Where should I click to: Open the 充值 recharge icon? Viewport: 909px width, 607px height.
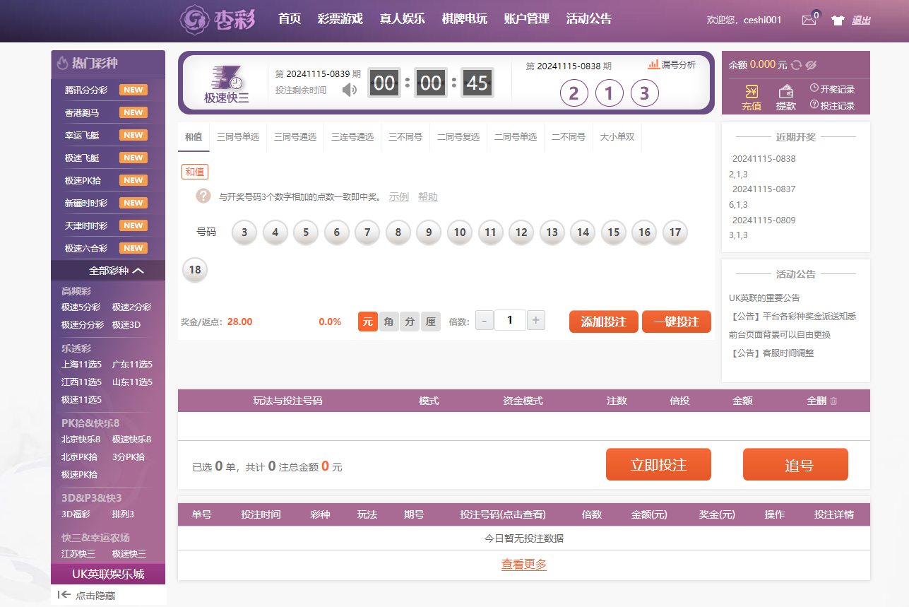(x=751, y=98)
